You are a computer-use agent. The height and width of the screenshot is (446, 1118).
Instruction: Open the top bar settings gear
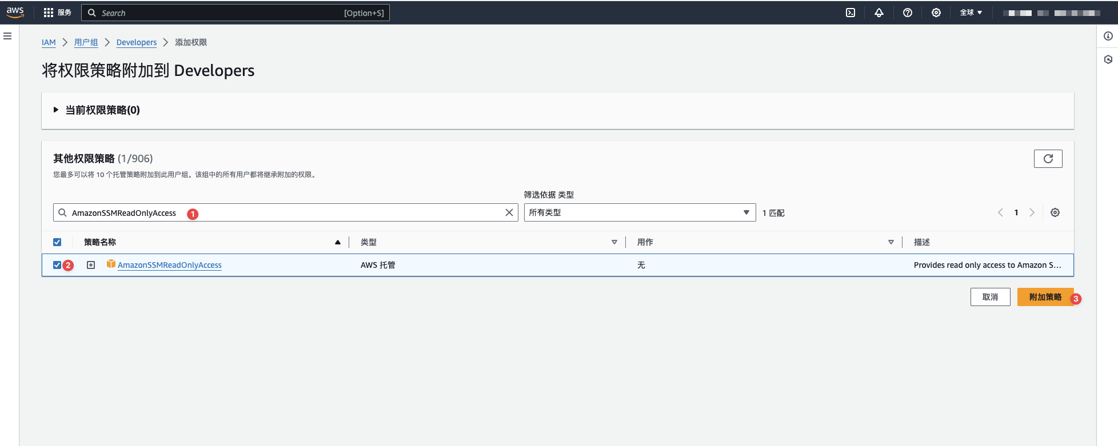[x=936, y=13]
